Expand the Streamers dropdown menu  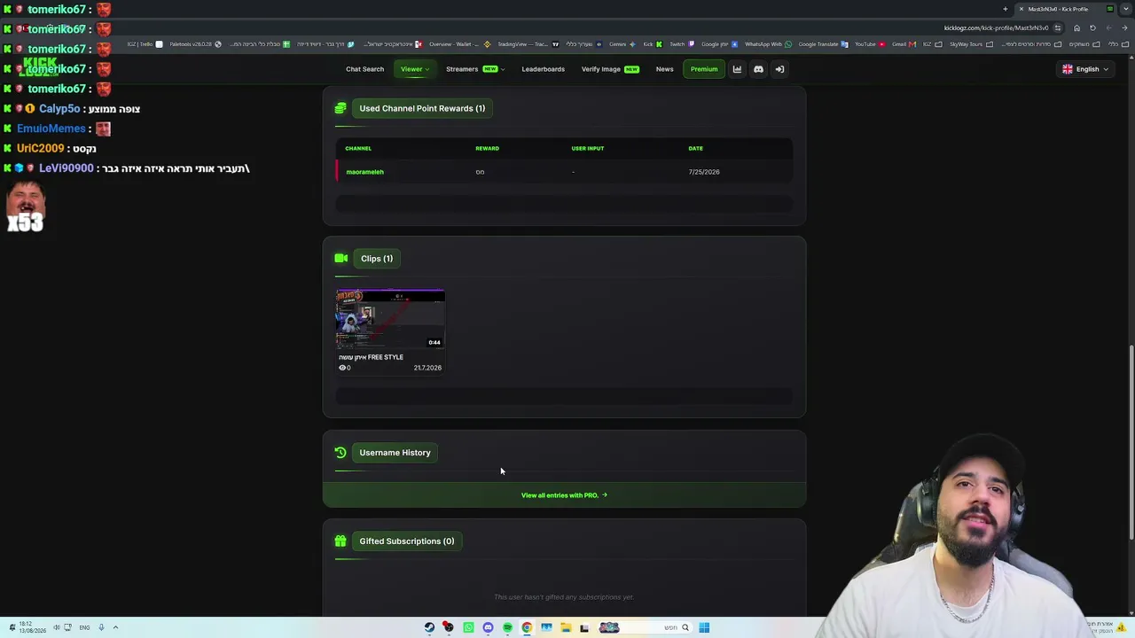coord(475,69)
